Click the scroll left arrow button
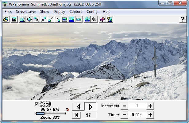 click(x=78, y=106)
